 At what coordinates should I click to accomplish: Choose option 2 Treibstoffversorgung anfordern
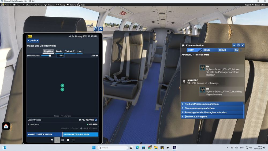click(x=212, y=104)
